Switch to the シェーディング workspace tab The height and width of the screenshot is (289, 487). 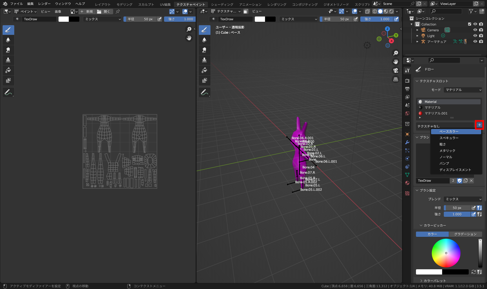click(221, 4)
